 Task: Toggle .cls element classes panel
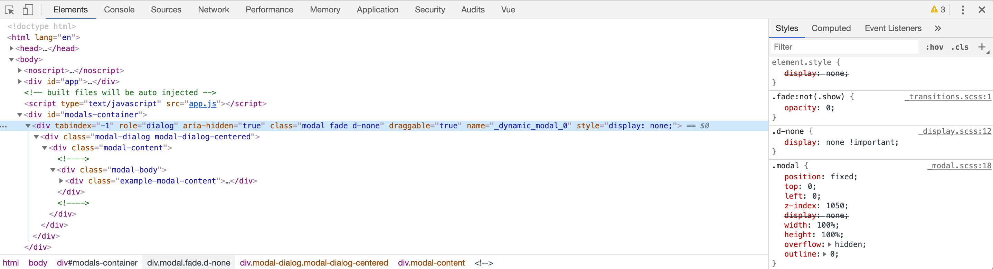click(960, 47)
